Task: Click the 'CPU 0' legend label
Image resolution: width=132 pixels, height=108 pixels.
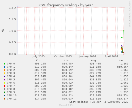Action: (11, 64)
